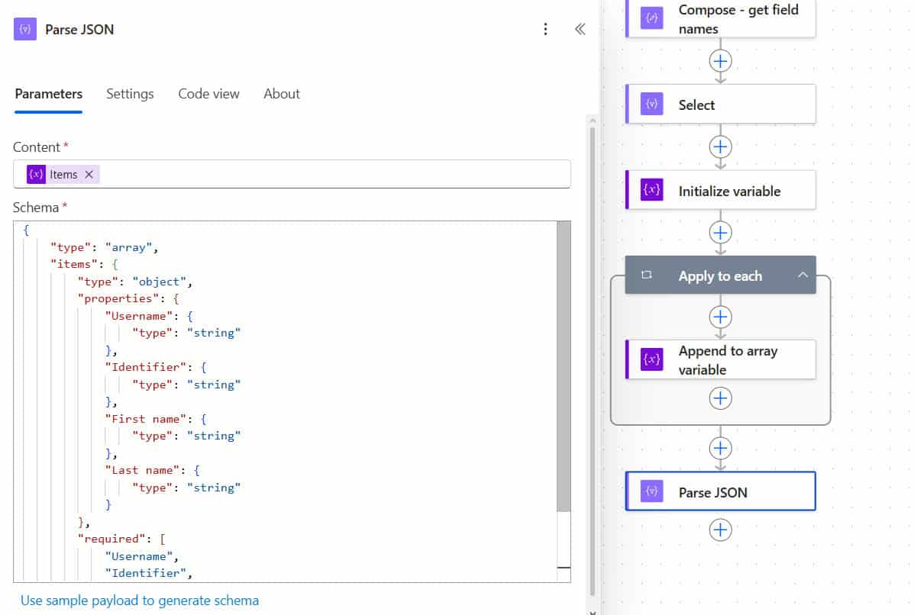Click inside the Content input field

click(292, 174)
